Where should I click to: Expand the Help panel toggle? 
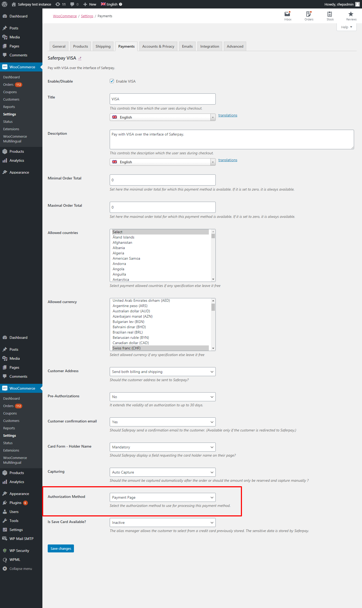click(x=346, y=27)
